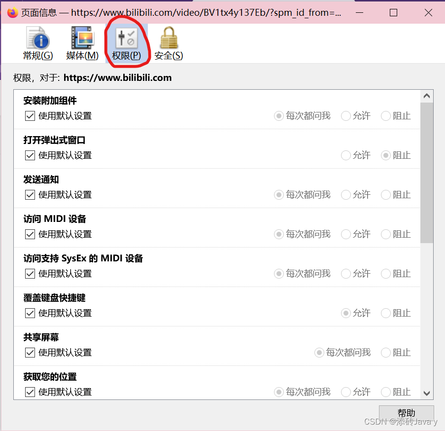
Task: Select 每次都问我 for 访问 MIDI 设备
Action: coord(279,234)
